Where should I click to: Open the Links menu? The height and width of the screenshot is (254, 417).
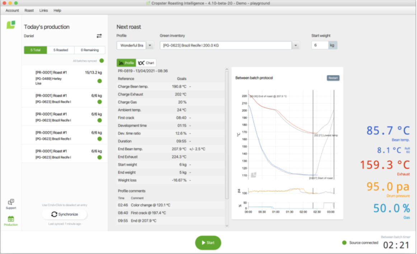pos(44,10)
